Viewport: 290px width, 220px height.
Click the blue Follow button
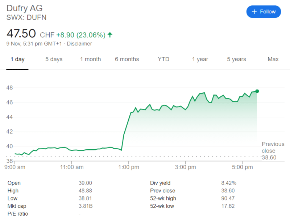(x=264, y=12)
